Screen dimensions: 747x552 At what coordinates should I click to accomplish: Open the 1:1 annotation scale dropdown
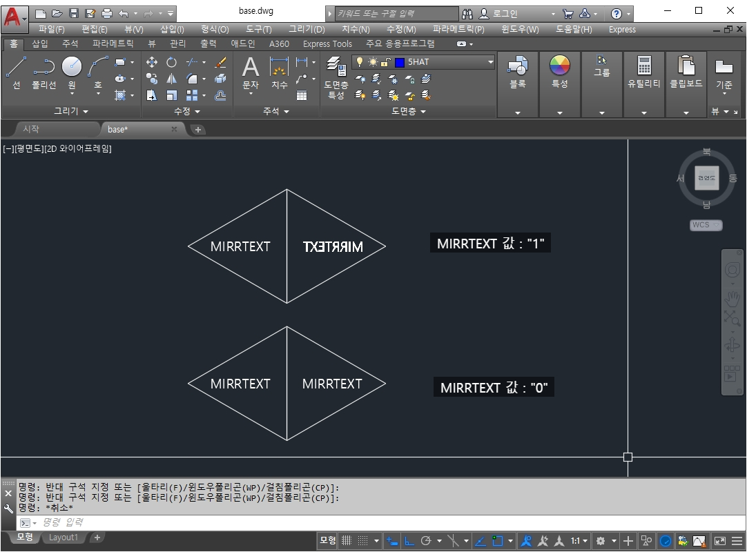pyautogui.click(x=579, y=540)
